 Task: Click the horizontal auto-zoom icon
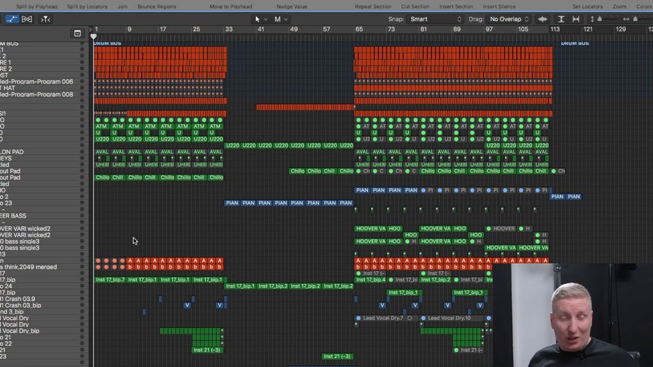[x=576, y=19]
